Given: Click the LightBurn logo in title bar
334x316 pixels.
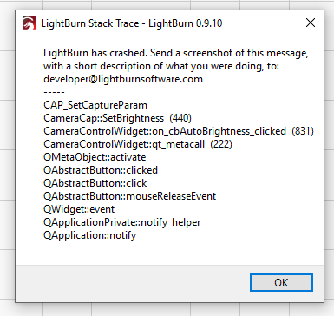Looking at the screenshot, I should coord(29,23).
